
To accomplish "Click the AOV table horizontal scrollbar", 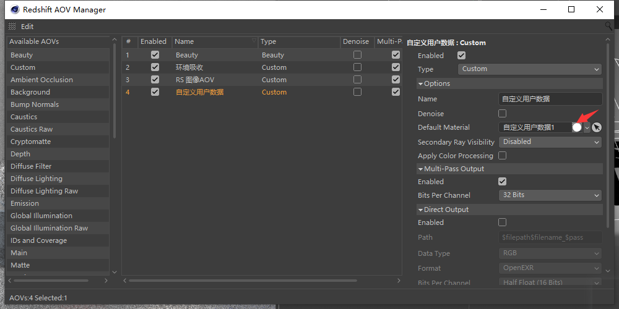I will pyautogui.click(x=243, y=281).
